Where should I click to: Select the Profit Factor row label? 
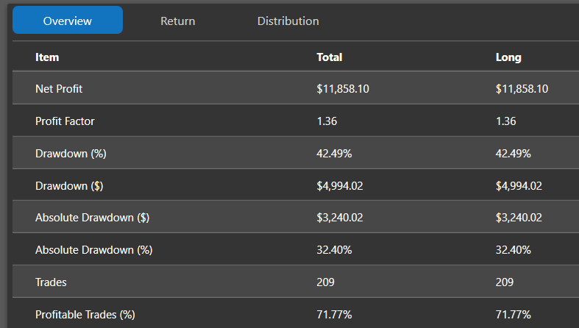65,121
